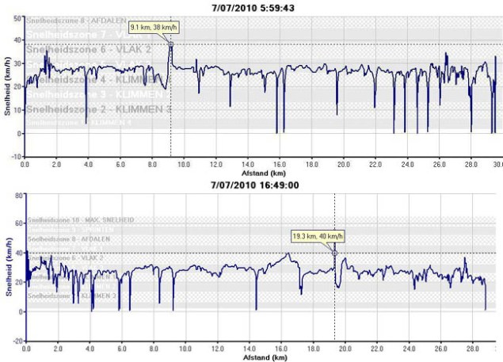The image size is (503, 362).
Task: Click the square data marker on top chart peak
Action: [170, 44]
